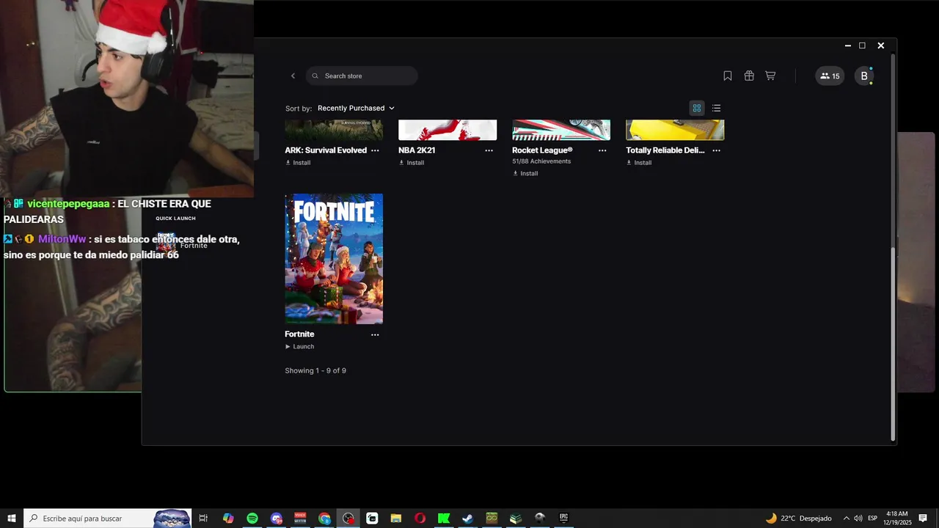Install NBA 2K21
This screenshot has height=528, width=939.
tap(412, 163)
